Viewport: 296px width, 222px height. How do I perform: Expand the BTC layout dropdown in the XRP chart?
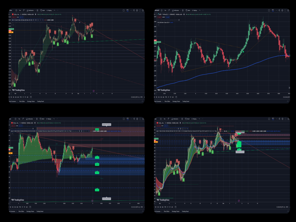[276, 10]
